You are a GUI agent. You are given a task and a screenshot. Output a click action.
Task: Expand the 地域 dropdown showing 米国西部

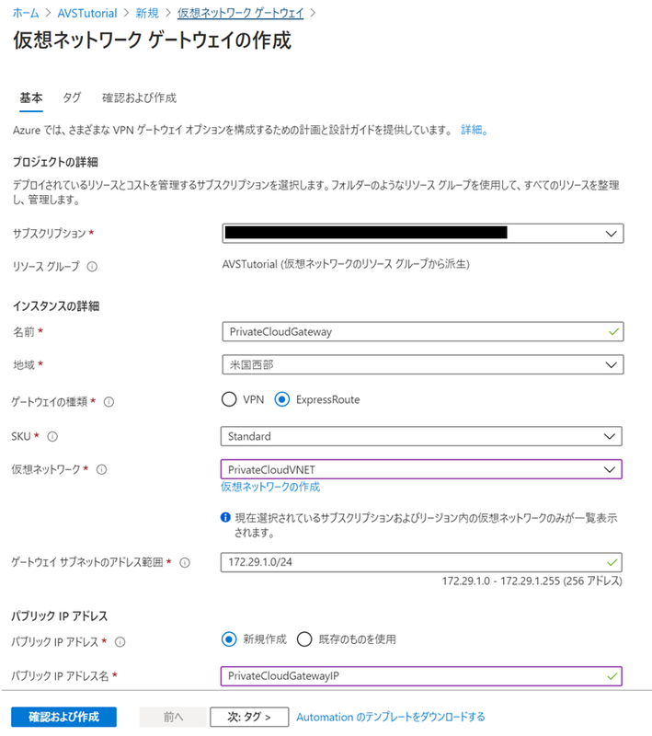point(422,364)
